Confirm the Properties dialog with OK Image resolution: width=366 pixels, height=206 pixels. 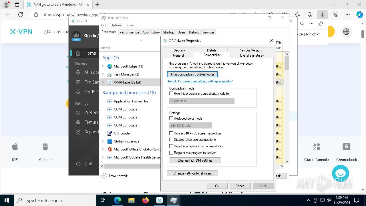(217, 186)
